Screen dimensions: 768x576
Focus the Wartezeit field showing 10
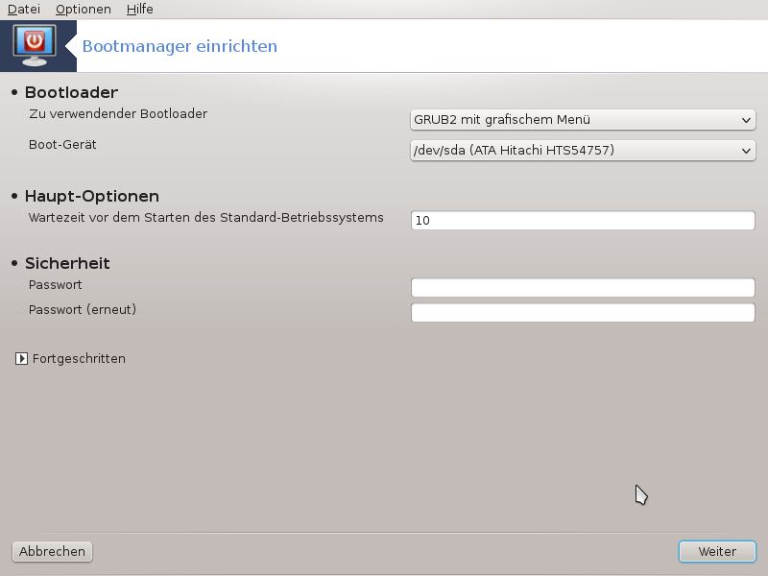pyautogui.click(x=583, y=221)
